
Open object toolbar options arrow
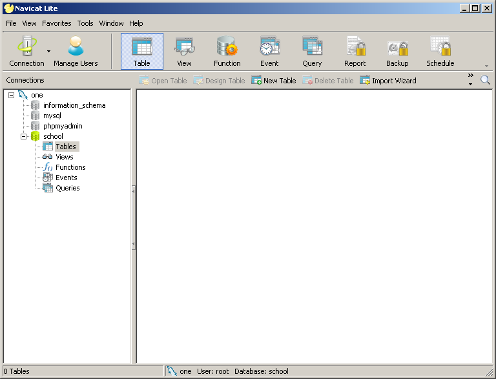(x=471, y=84)
